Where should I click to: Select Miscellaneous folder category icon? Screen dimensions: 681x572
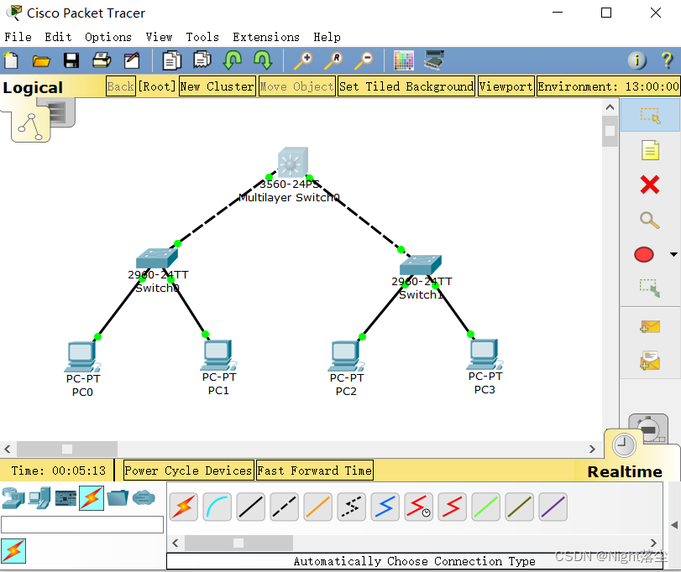[118, 498]
